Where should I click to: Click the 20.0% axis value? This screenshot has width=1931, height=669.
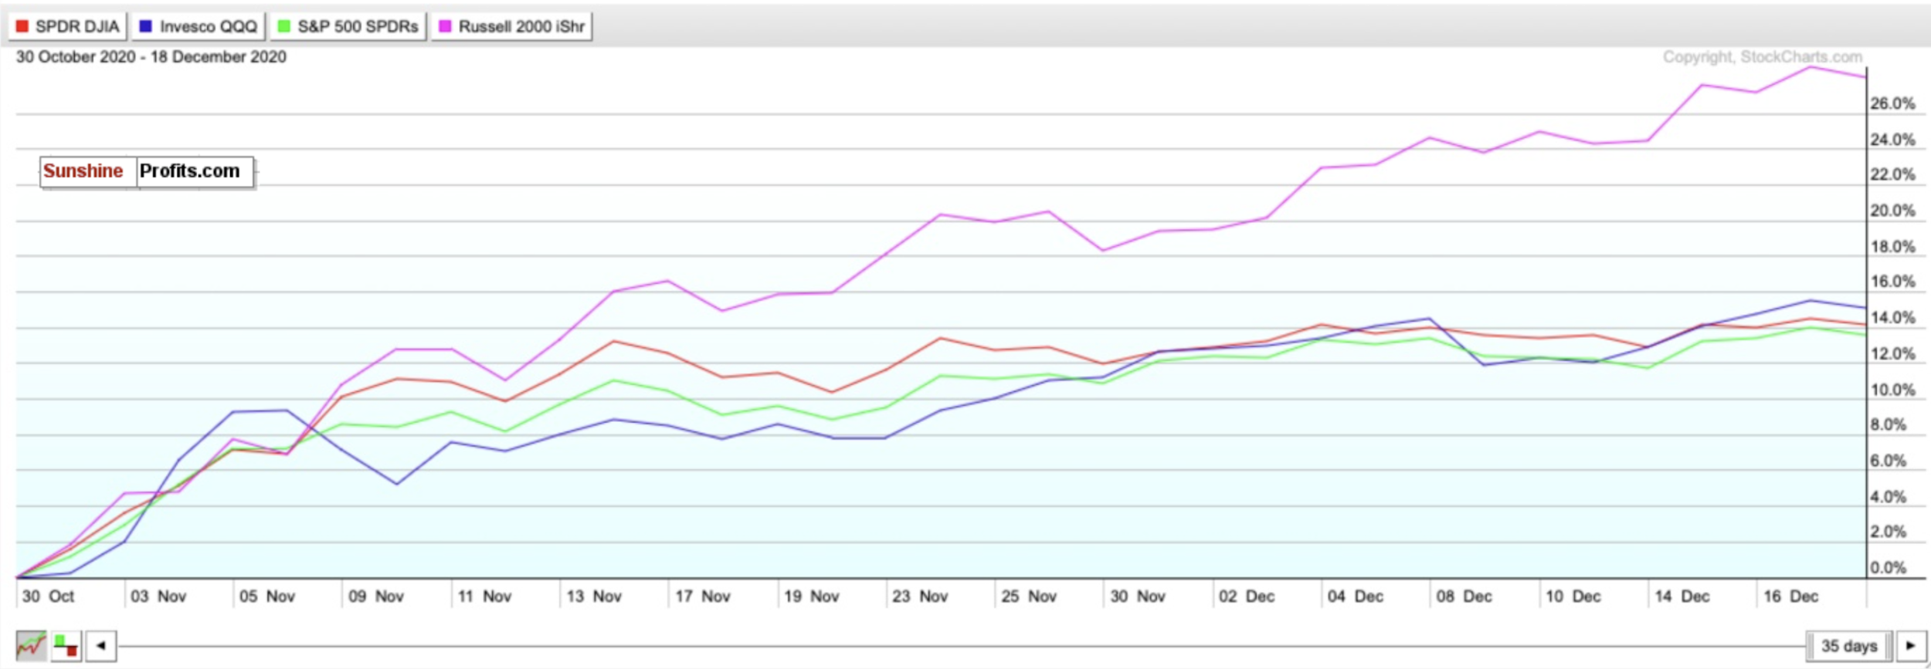pos(1893,211)
